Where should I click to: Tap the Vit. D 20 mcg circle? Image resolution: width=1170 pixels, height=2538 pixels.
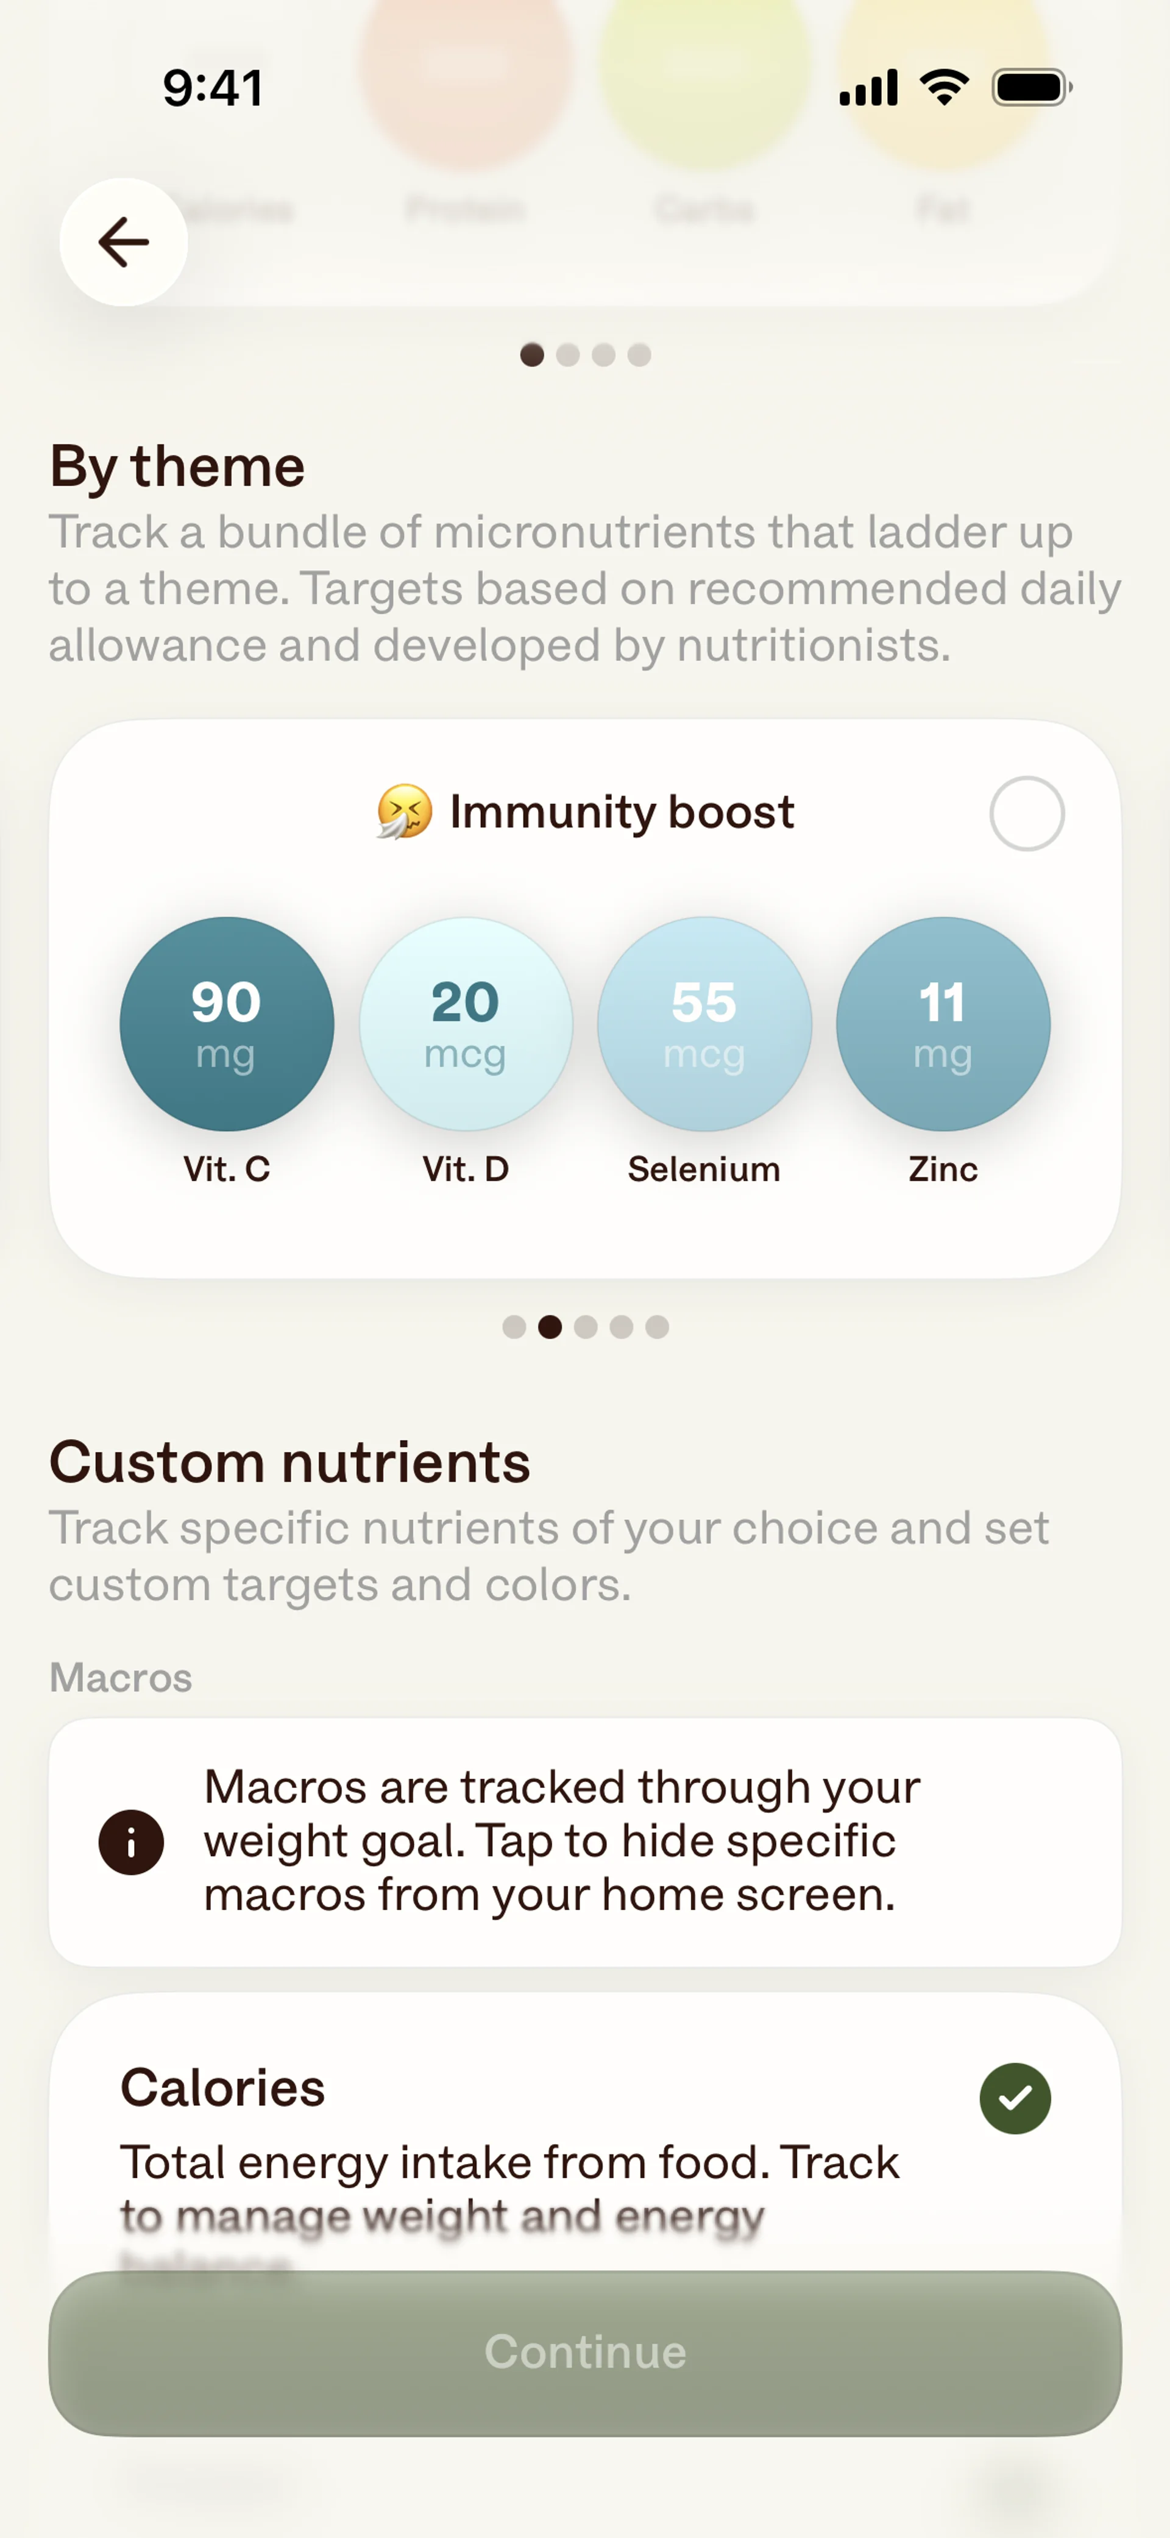tap(466, 1024)
